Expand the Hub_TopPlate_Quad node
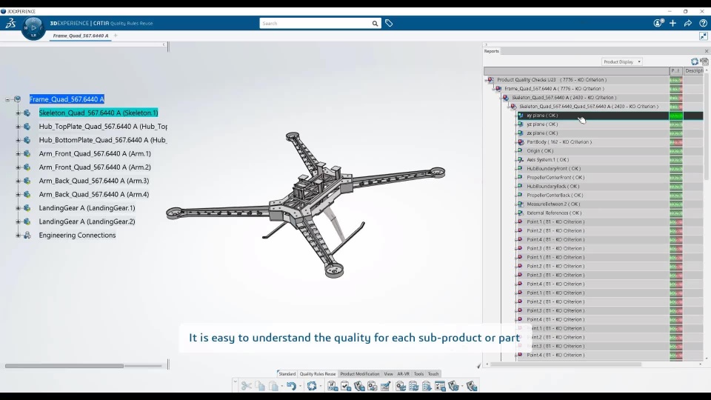711x400 pixels. point(18,127)
